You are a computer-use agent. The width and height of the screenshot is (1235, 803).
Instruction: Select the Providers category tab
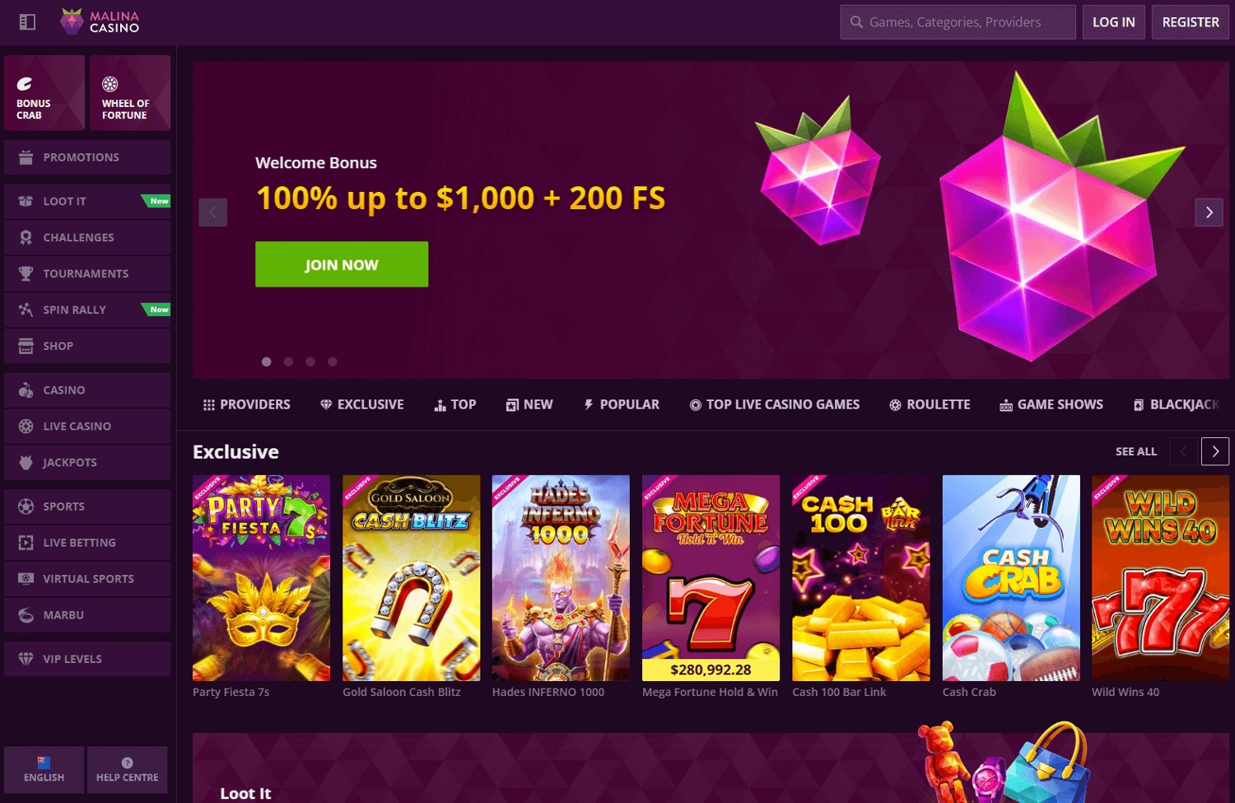pyautogui.click(x=247, y=404)
